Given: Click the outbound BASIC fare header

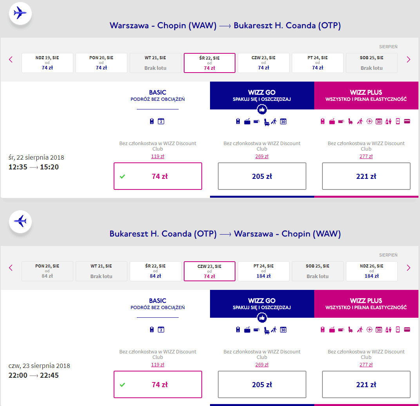Looking at the screenshot, I should pyautogui.click(x=158, y=95).
